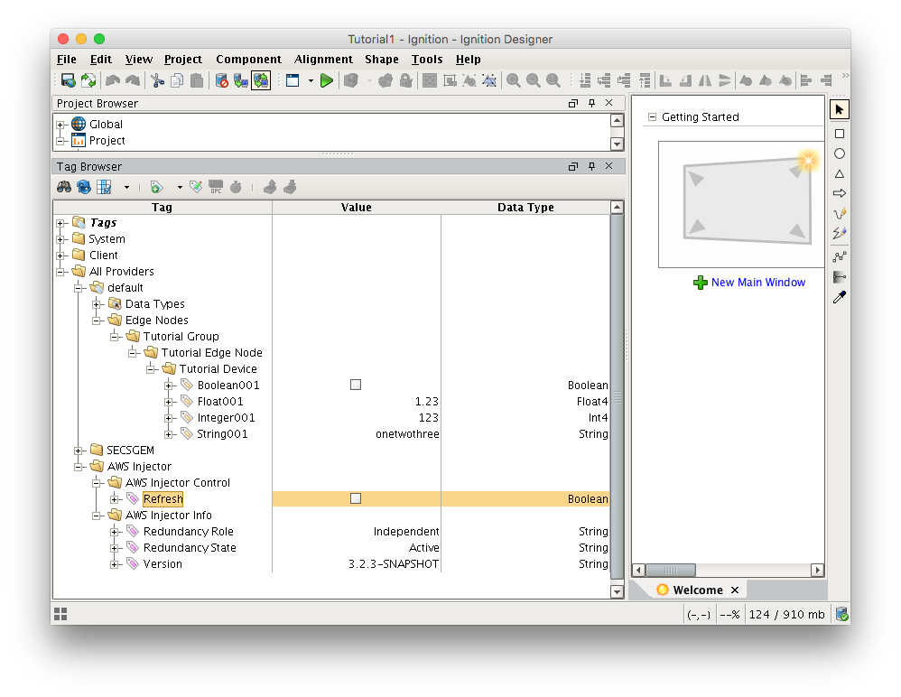This screenshot has width=901, height=697.
Task: Click the binoculars icon in Tag Browser
Action: 64,187
